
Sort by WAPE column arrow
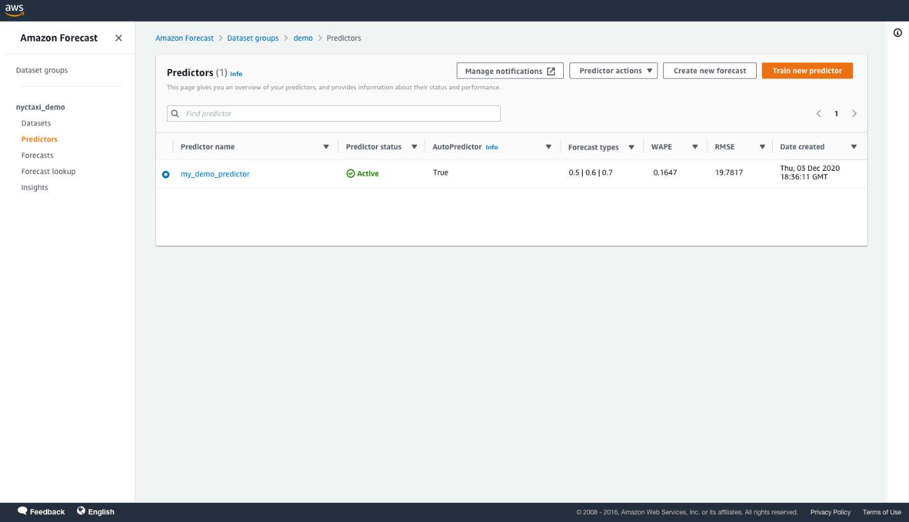point(695,147)
